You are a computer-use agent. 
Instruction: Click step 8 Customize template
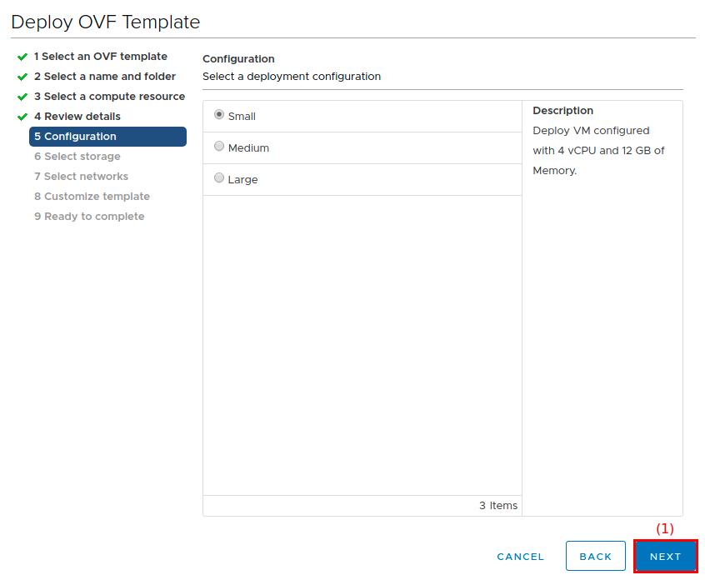pyautogui.click(x=92, y=197)
